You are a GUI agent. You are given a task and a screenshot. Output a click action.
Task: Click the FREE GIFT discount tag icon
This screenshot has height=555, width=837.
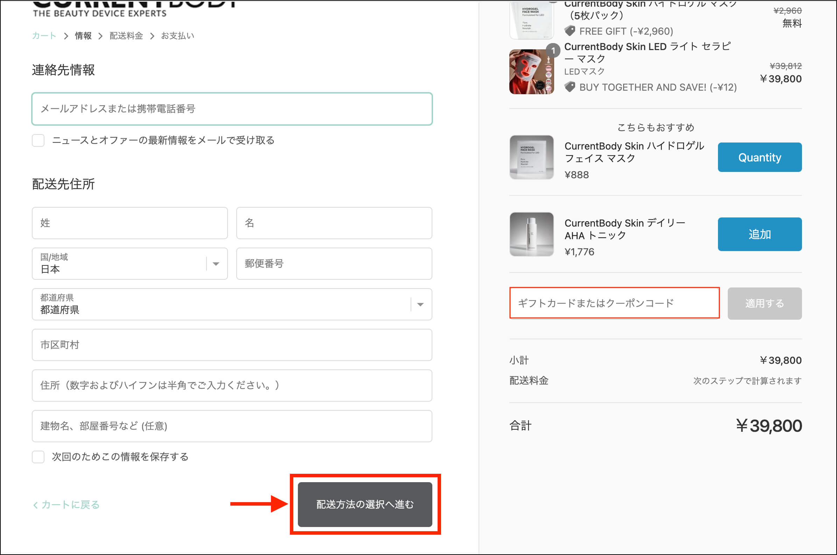point(570,31)
